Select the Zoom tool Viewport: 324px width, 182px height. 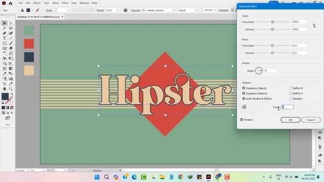pos(11,89)
